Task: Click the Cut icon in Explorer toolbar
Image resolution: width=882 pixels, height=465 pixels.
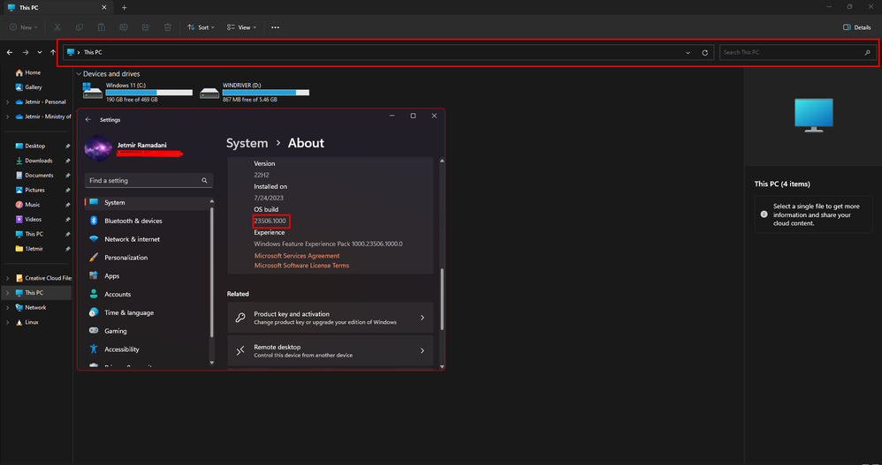Action: coord(57,27)
